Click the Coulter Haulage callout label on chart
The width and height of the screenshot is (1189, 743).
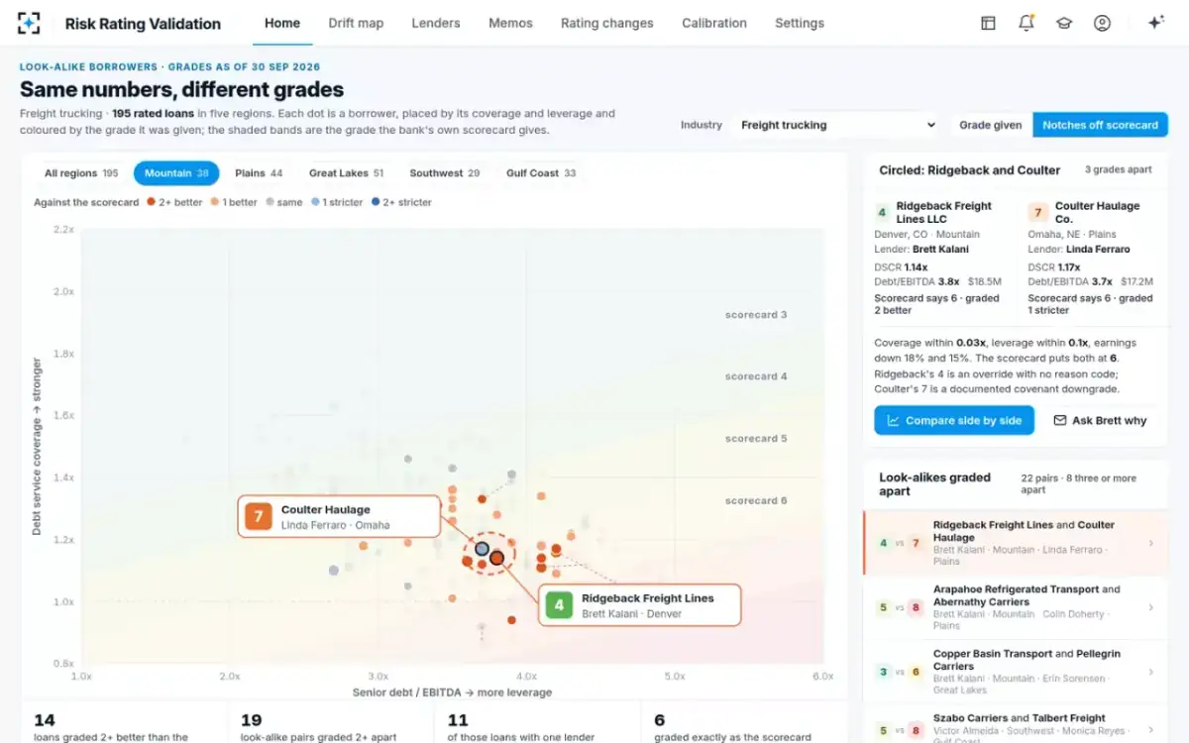pos(339,517)
